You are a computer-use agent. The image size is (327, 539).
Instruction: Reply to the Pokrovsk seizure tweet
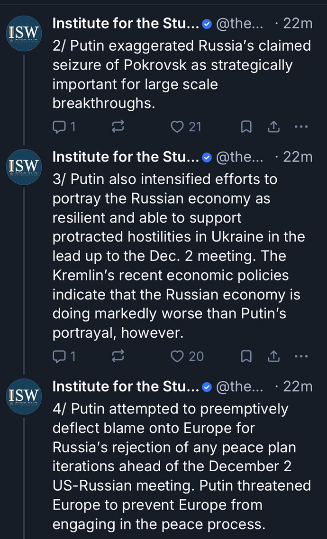tap(59, 126)
